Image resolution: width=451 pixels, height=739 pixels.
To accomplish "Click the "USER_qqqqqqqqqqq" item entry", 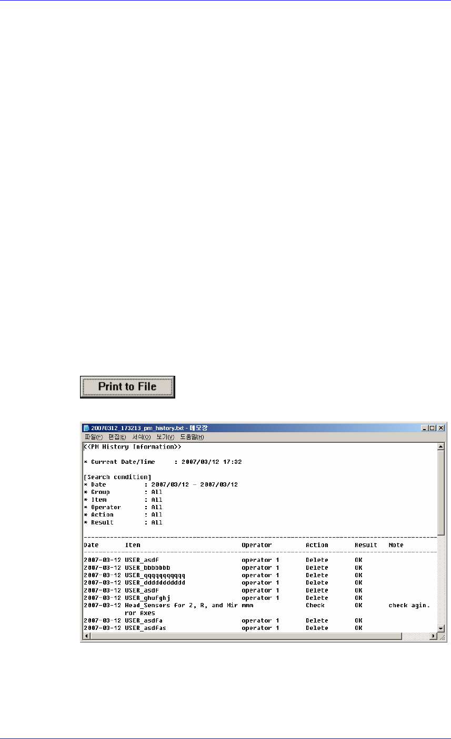I will (x=155, y=575).
